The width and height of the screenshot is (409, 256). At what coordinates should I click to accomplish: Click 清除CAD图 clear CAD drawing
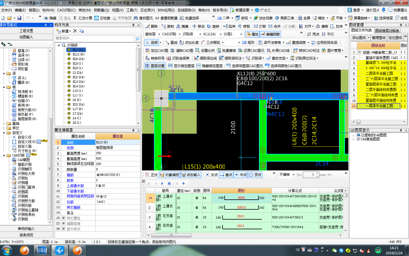click(182, 50)
